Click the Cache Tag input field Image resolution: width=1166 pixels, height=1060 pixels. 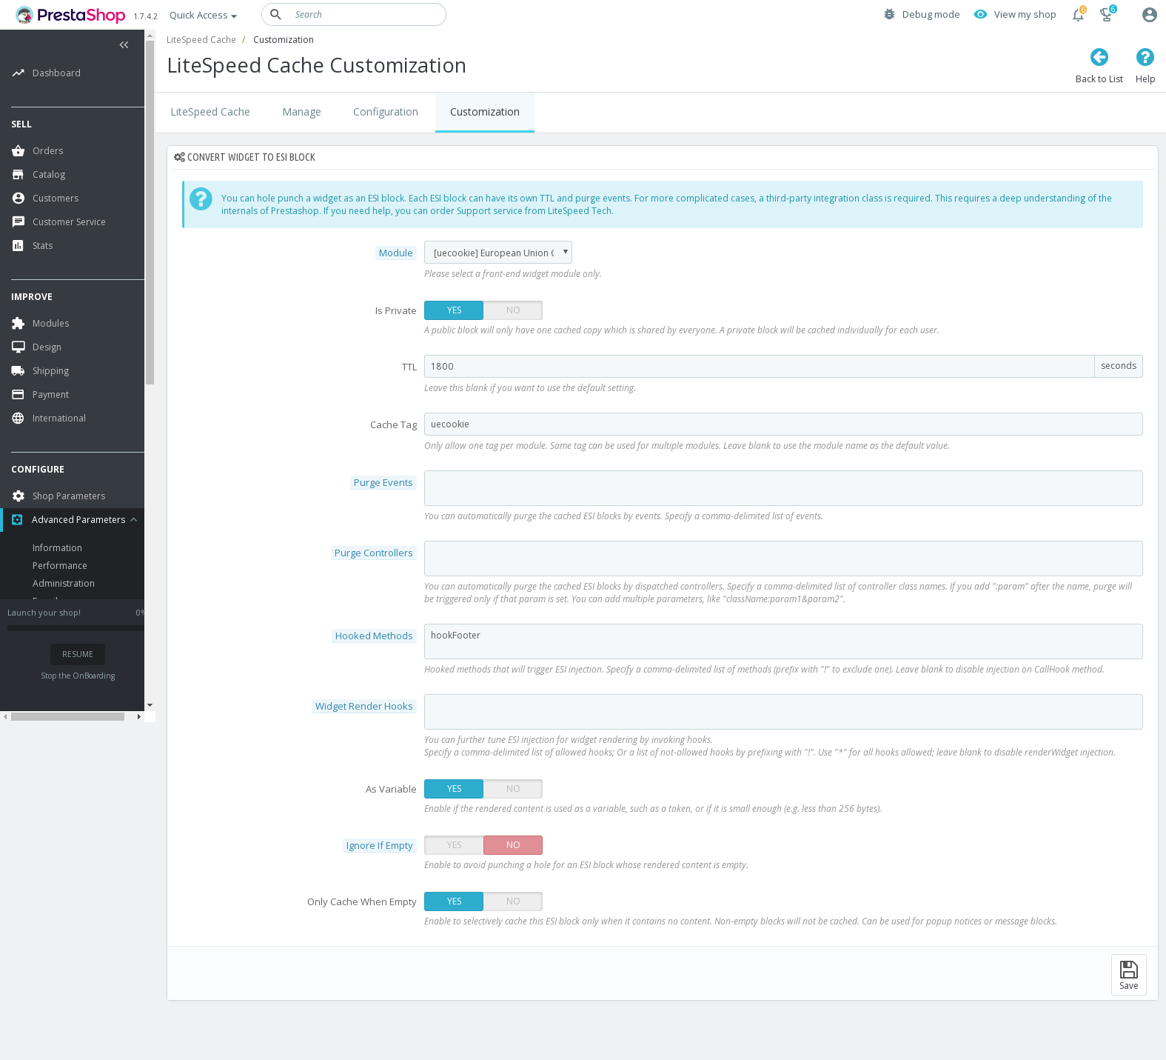[x=783, y=424]
